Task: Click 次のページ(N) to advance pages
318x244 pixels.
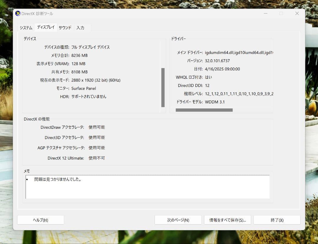Action: click(x=178, y=220)
